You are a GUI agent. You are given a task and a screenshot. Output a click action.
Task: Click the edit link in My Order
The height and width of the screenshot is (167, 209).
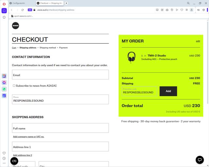coord(198,41)
